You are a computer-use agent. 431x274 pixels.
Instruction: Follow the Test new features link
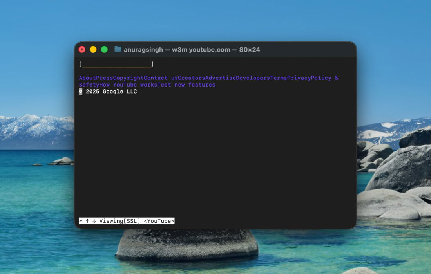(187, 85)
